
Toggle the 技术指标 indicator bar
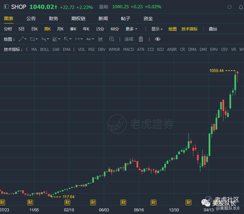[x=189, y=29]
